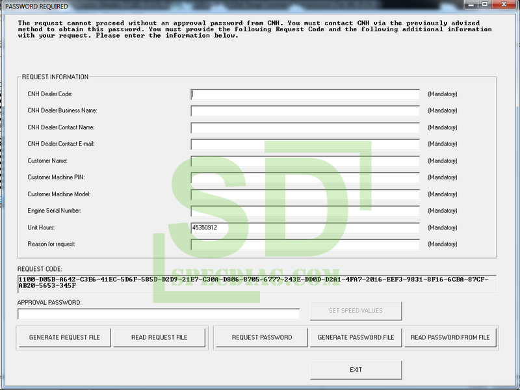Screen dimensions: 520x390
Task: Select the Reason for request field
Action: tap(305, 244)
